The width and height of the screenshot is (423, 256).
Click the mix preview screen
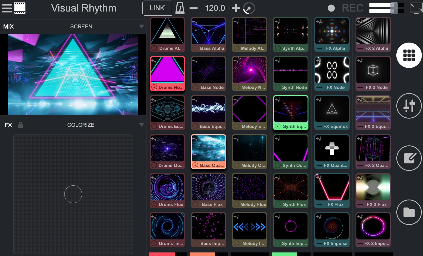(x=73, y=74)
